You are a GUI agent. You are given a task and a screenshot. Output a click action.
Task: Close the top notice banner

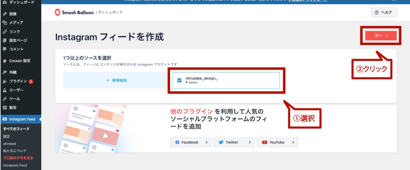394,1
